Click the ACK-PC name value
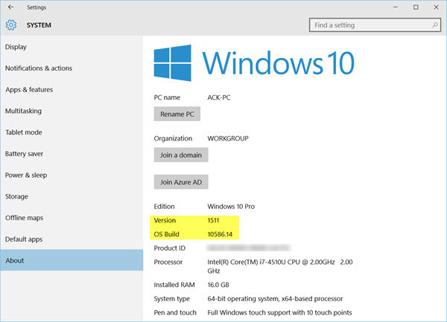 click(219, 97)
